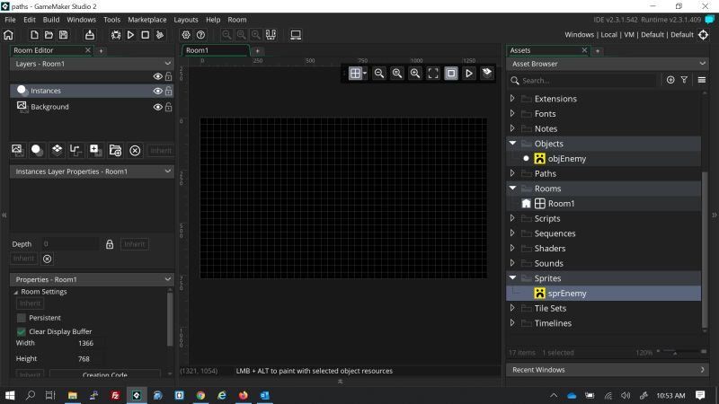The height and width of the screenshot is (404, 719).
Task: Open the Help question mark icon
Action: tap(200, 35)
